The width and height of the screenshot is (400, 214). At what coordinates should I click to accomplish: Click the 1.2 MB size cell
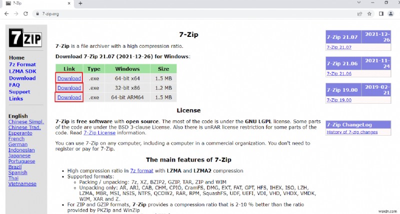163,88
